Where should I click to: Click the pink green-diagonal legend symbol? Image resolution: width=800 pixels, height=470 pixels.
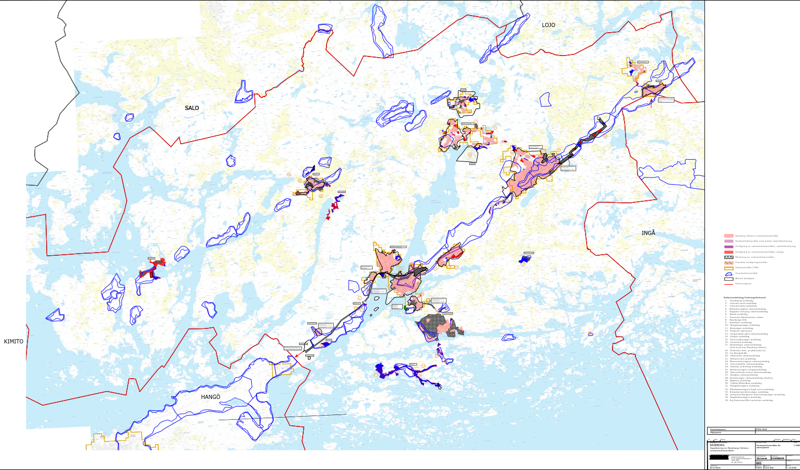tap(728, 262)
